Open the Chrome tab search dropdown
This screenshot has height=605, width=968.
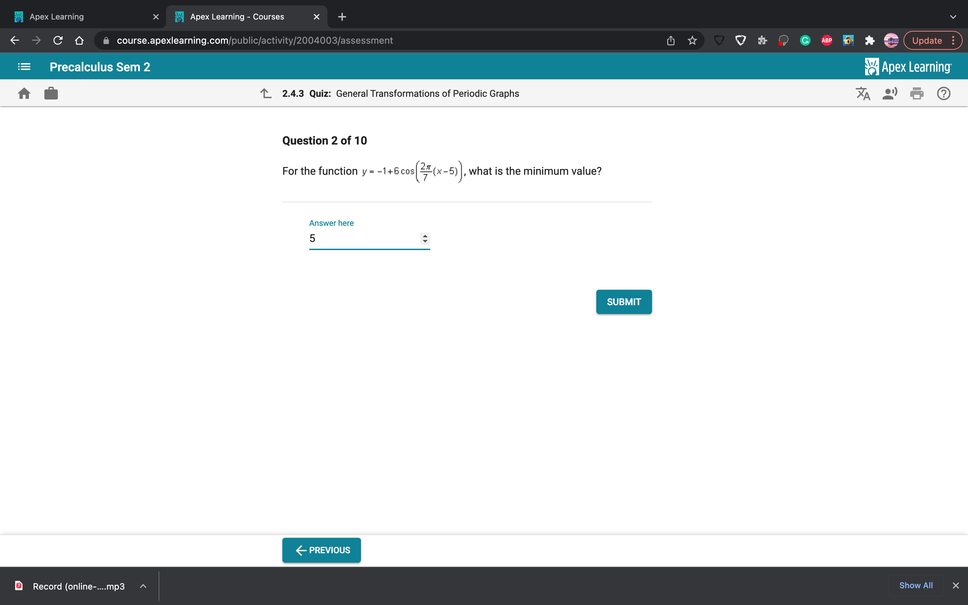coord(953,17)
